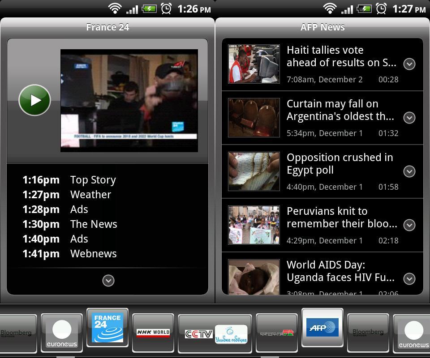Tap the 4:29pm, December 1 timestamp
Image resolution: width=430 pixels, height=358 pixels.
325,241
